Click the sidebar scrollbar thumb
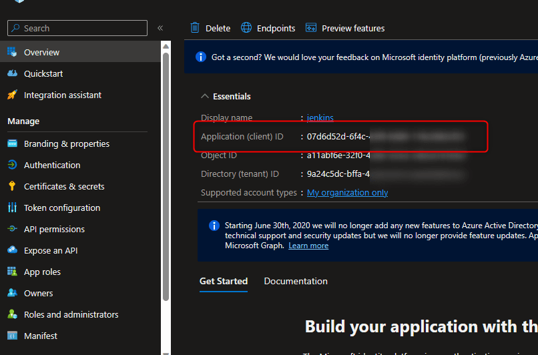 pyautogui.click(x=166, y=177)
